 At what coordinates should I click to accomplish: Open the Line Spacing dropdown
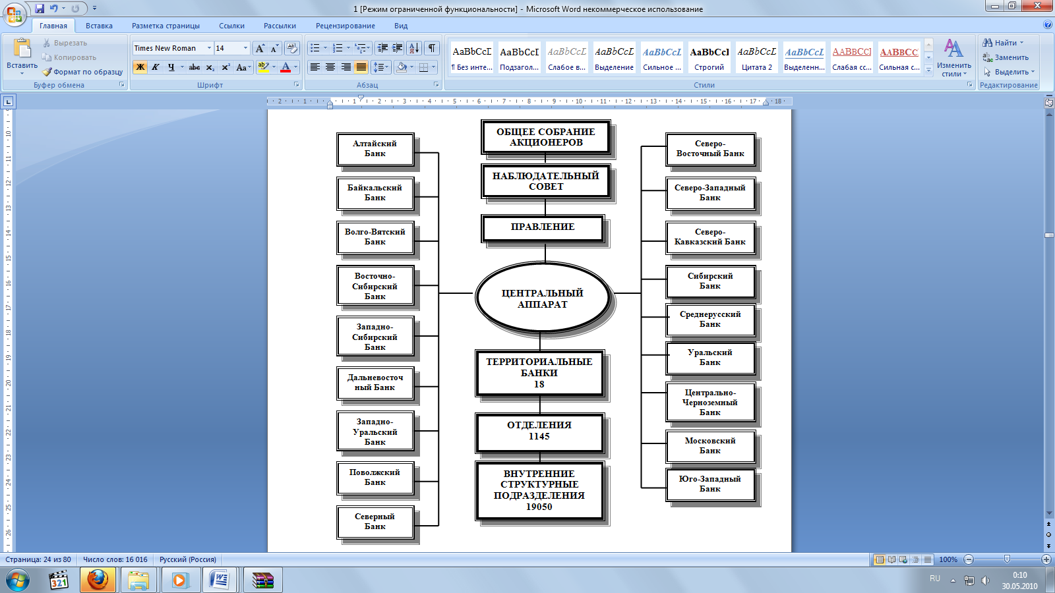[381, 67]
